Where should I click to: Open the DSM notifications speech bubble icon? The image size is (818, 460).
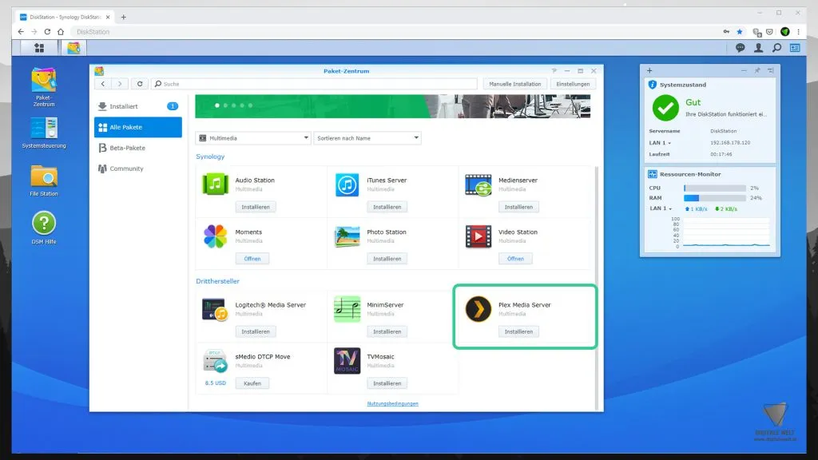coord(740,48)
